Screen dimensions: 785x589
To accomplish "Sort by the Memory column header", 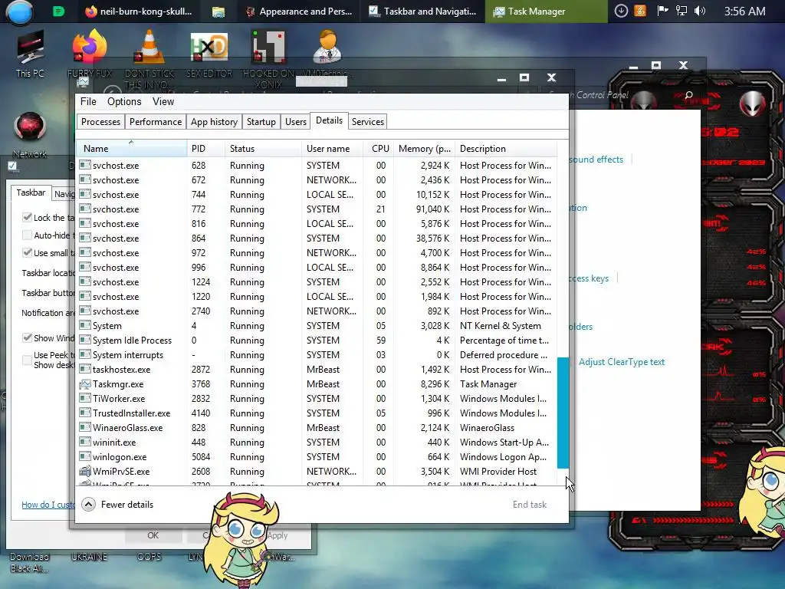I will [x=425, y=149].
